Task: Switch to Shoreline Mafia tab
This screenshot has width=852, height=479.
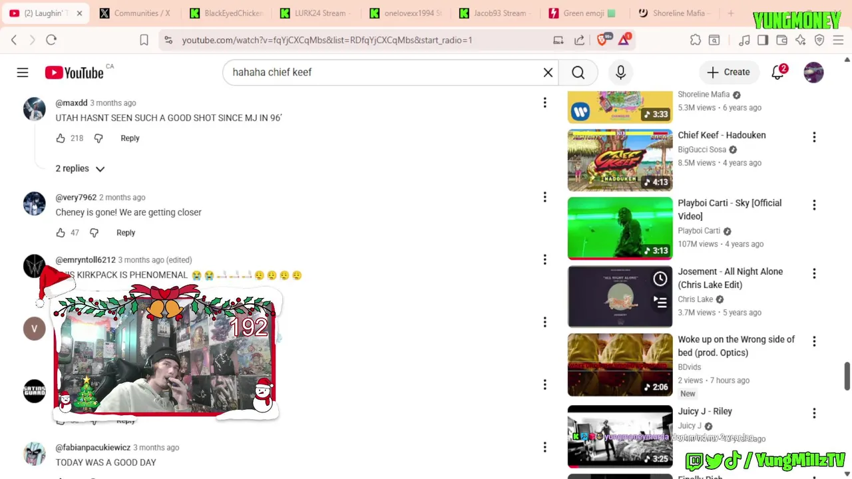Action: click(x=675, y=13)
